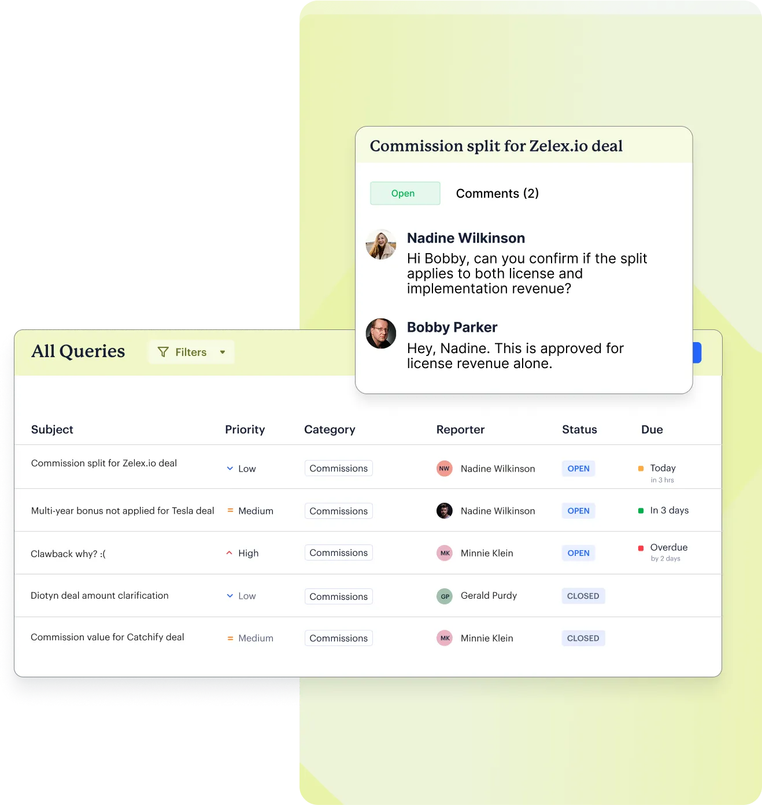Sort by Priority column header
762x805 pixels.
pyautogui.click(x=245, y=429)
